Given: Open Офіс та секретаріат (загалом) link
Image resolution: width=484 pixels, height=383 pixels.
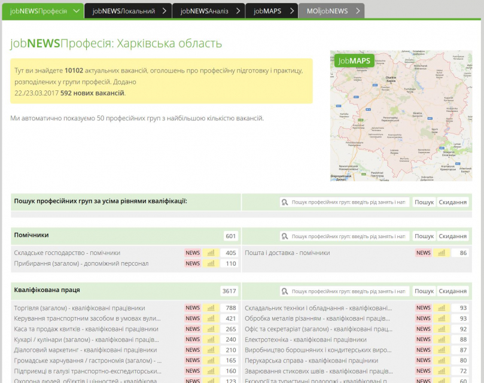Looking at the screenshot, I should [318, 329].
